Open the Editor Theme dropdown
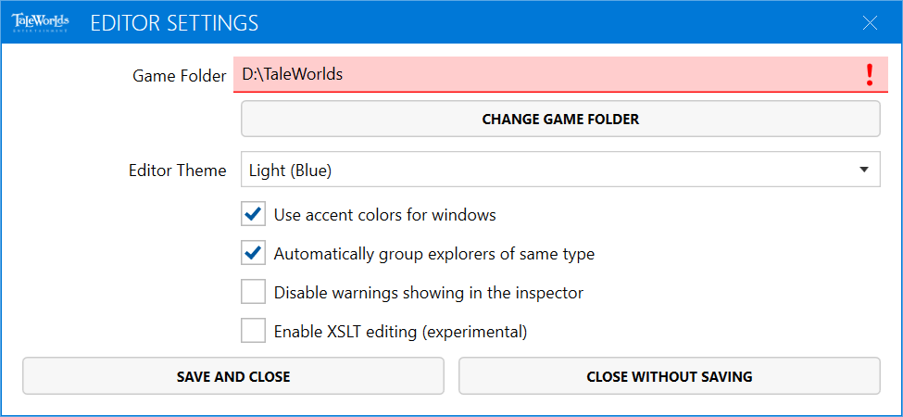The image size is (903, 417). click(560, 170)
